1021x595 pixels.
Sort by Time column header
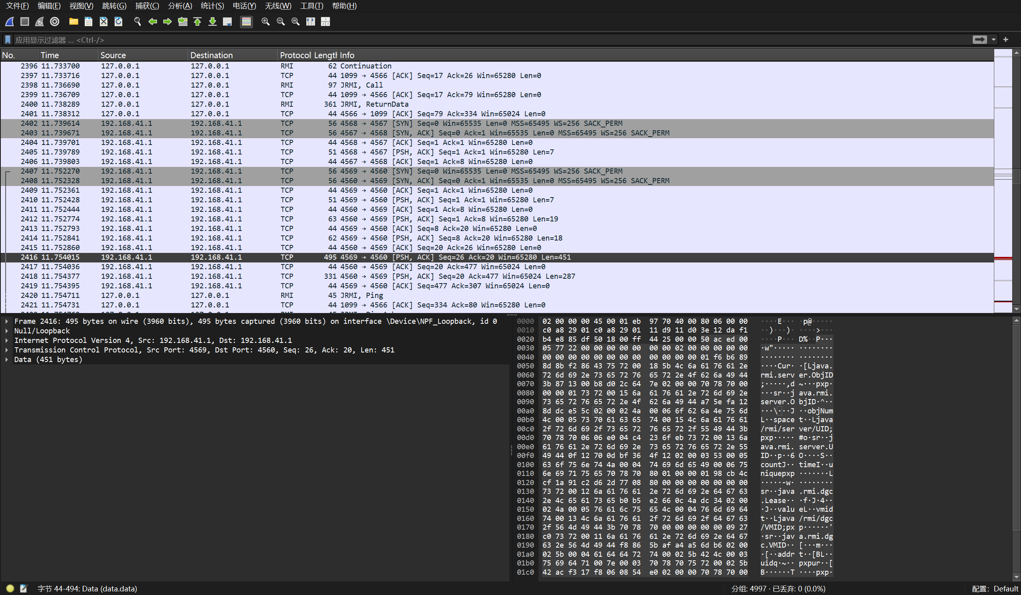click(x=68, y=55)
